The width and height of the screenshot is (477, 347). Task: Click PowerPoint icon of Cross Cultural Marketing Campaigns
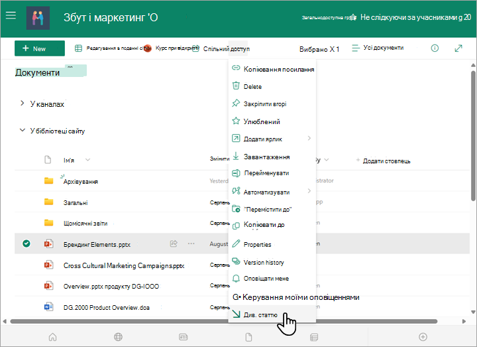coord(48,265)
